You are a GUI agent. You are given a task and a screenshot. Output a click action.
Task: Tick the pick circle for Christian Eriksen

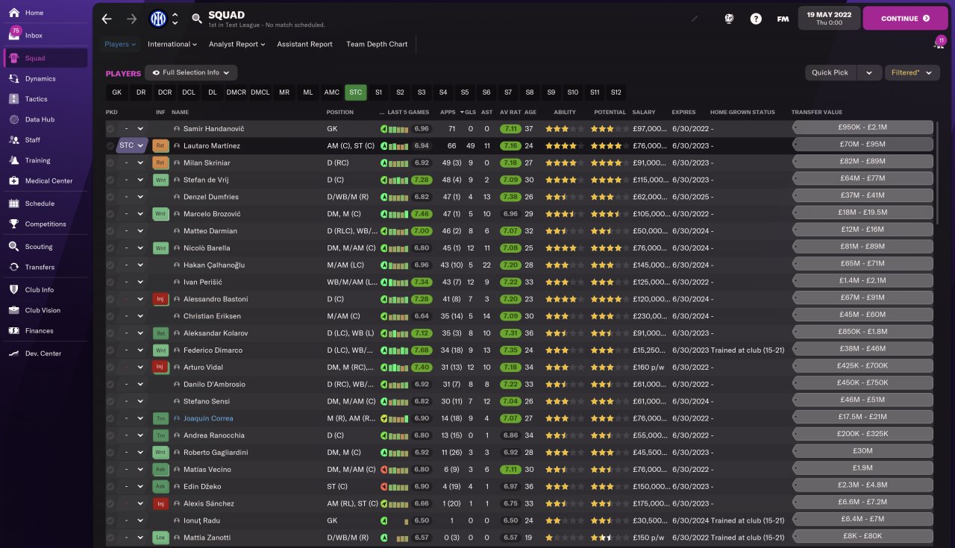110,316
